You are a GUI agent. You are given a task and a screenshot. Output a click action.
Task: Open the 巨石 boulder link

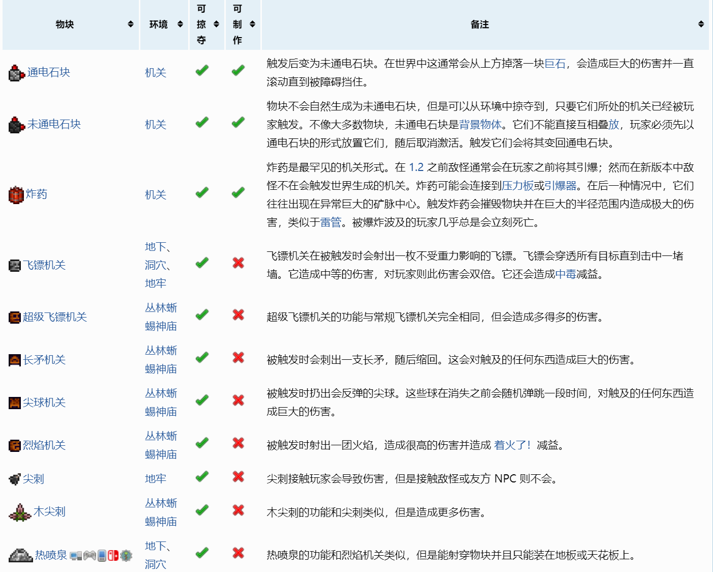pyautogui.click(x=555, y=64)
